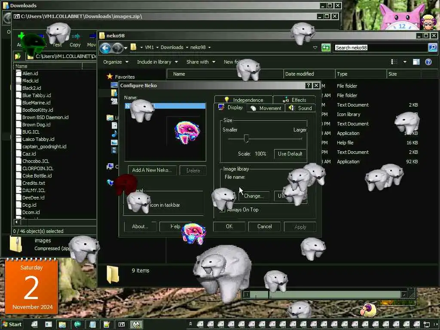The width and height of the screenshot is (440, 330).
Task: Click the Neko cat taskbar button
Action: pyautogui.click(x=136, y=324)
